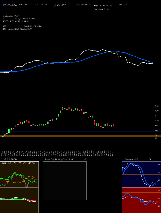This screenshot has width=161, height=213.
Task: Click the first green candlestick at far left
Action: [3, 137]
